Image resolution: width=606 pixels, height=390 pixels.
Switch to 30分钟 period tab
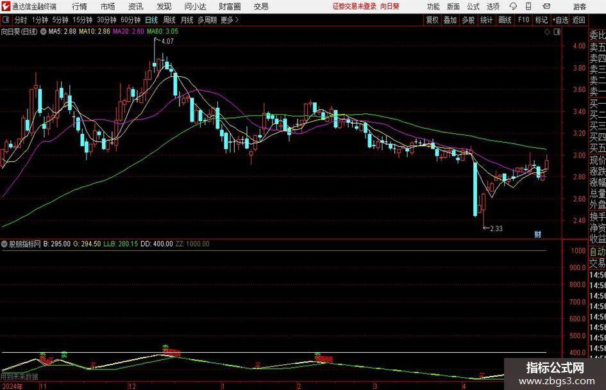click(x=106, y=20)
